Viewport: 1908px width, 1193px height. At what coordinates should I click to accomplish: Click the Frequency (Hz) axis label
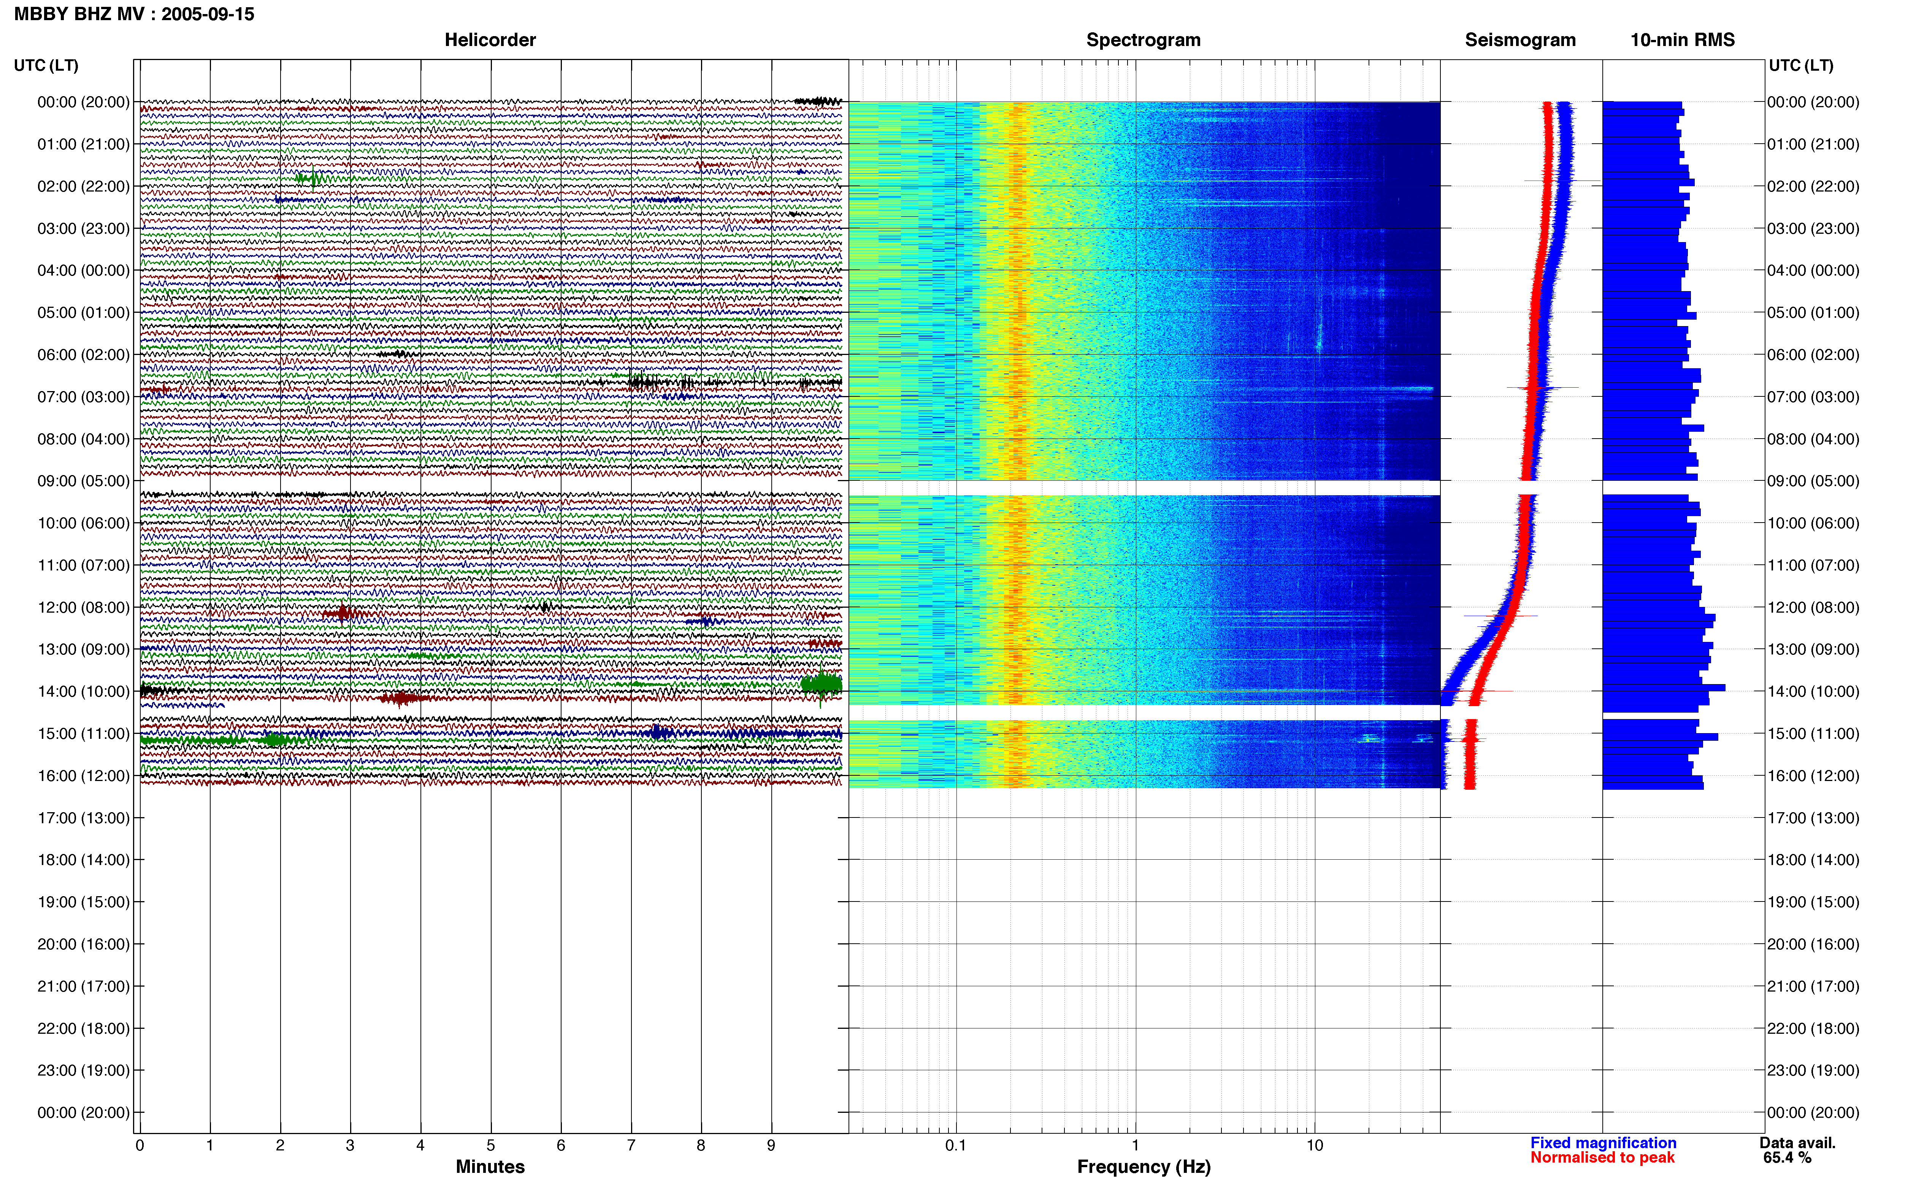[1144, 1166]
